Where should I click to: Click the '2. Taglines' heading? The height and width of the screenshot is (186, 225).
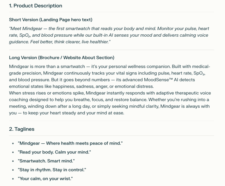pos(22,129)
